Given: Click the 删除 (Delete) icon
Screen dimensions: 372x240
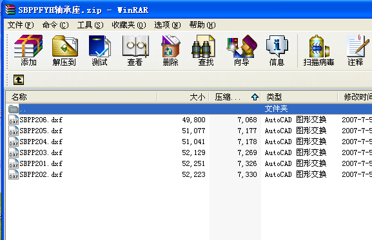Looking at the screenshot, I should tap(170, 50).
